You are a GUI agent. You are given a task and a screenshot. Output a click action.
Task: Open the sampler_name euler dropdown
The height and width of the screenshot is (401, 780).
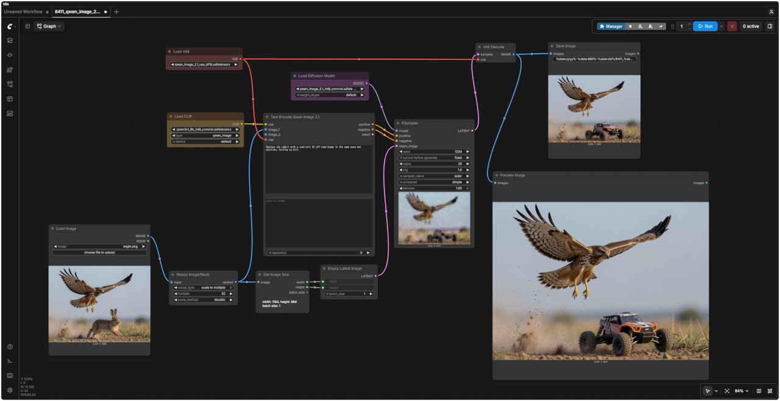[x=434, y=176]
